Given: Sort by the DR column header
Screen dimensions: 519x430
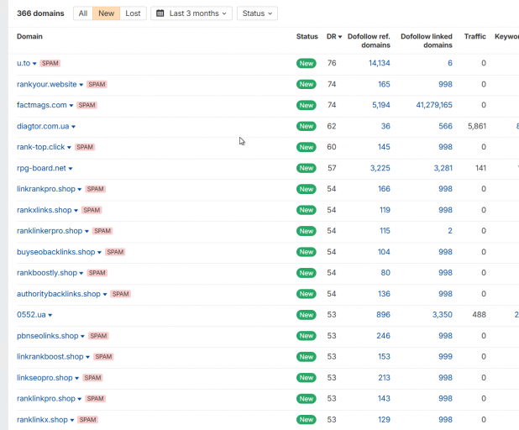Looking at the screenshot, I should 334,36.
